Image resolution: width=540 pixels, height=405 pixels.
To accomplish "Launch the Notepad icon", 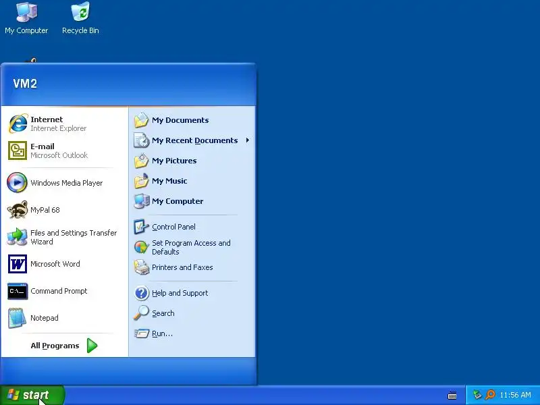I will tap(18, 318).
